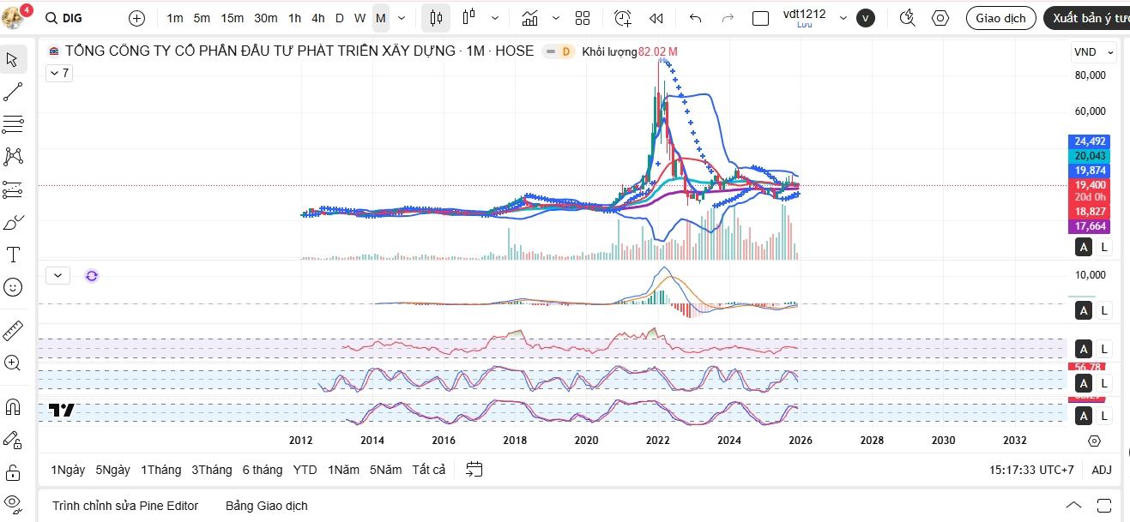
Task: Toggle ADJ adjusted data button
Action: point(1101,470)
